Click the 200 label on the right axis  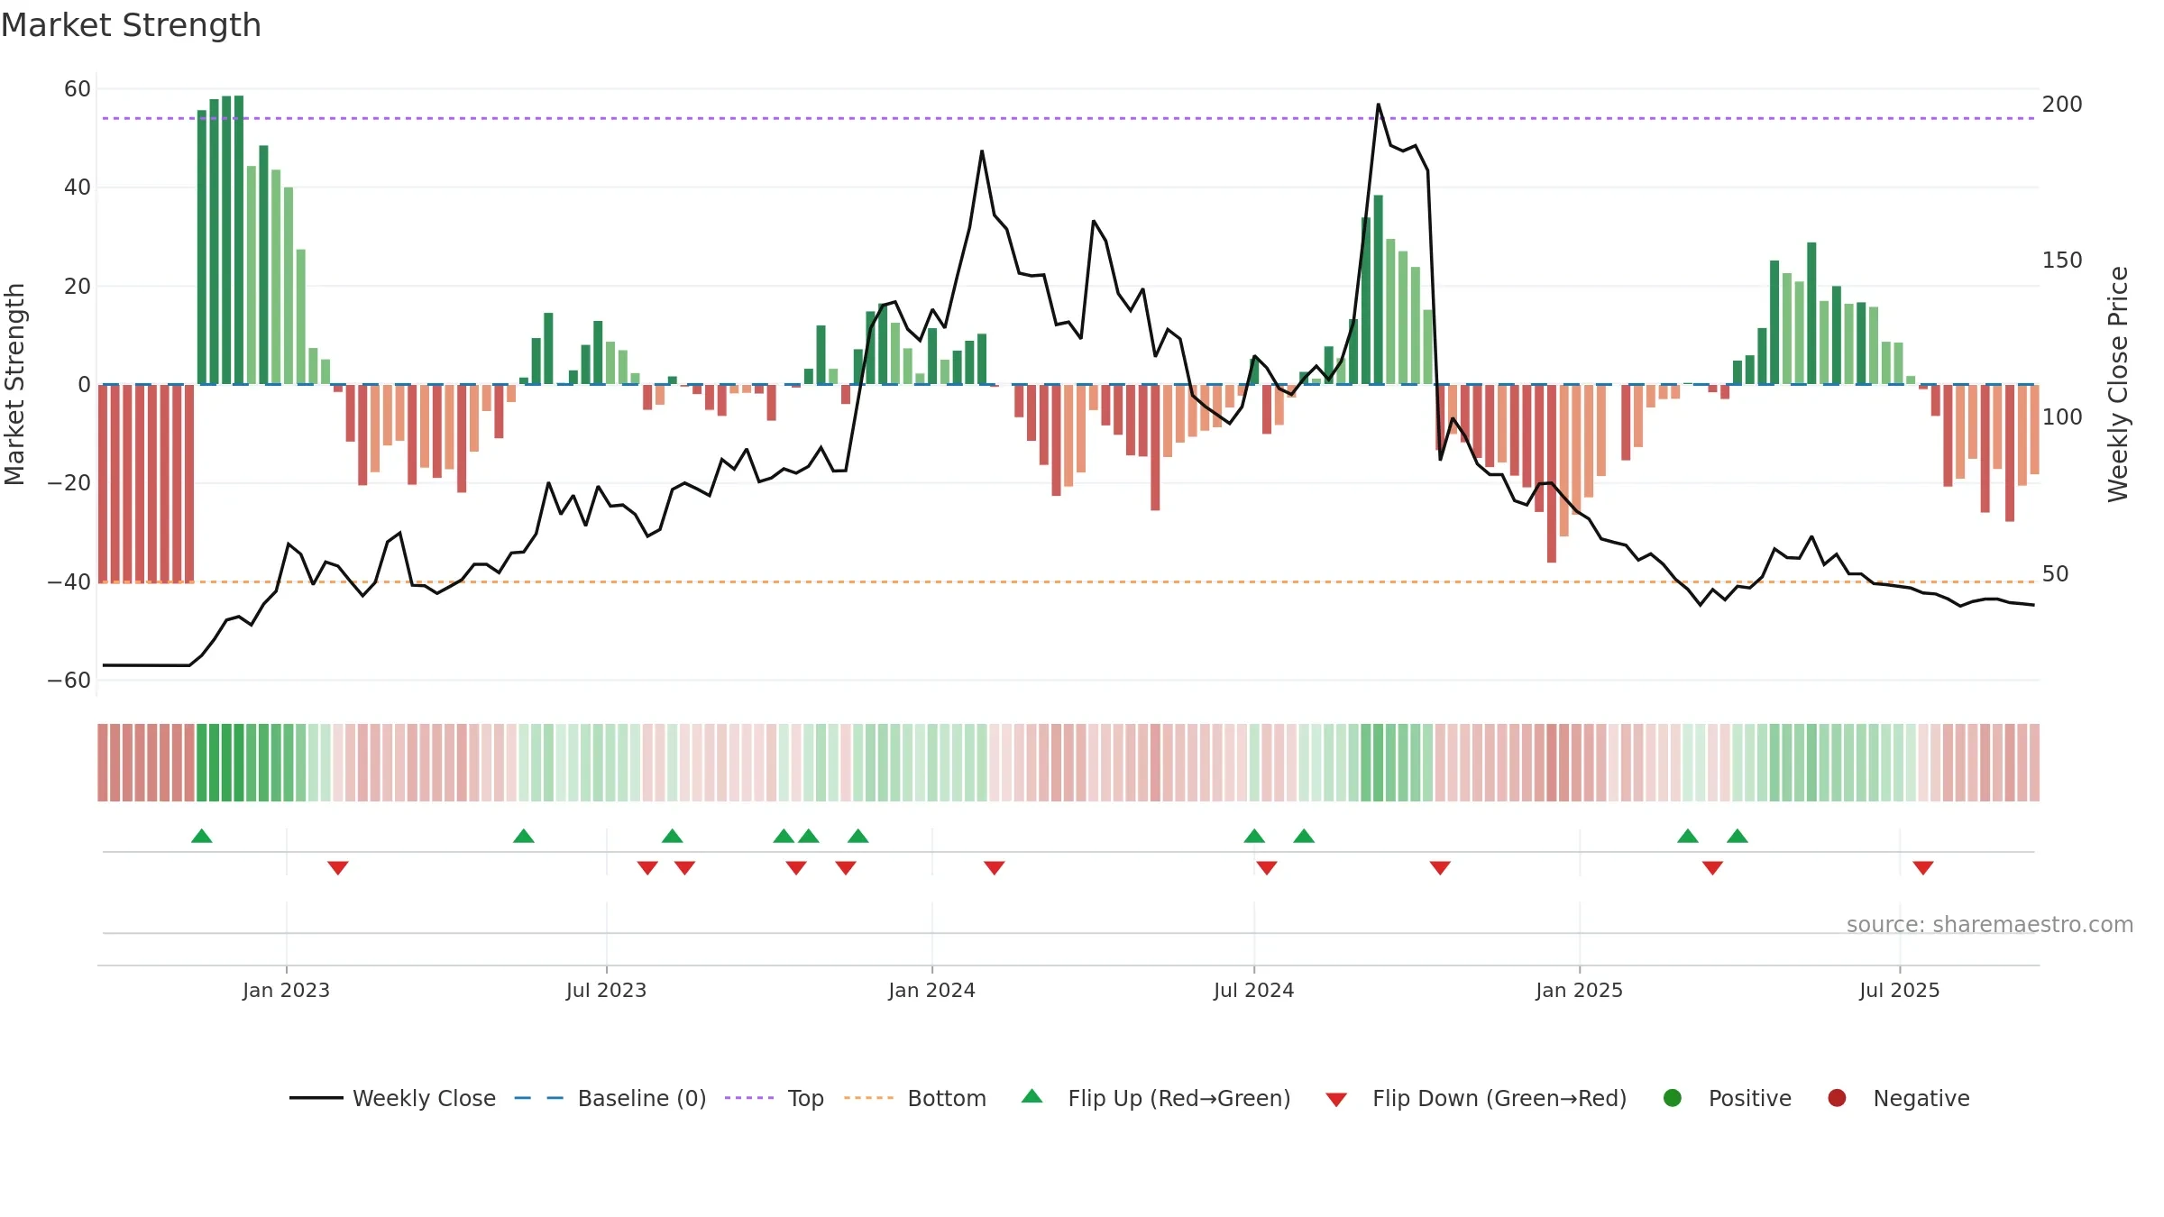(x=2062, y=104)
